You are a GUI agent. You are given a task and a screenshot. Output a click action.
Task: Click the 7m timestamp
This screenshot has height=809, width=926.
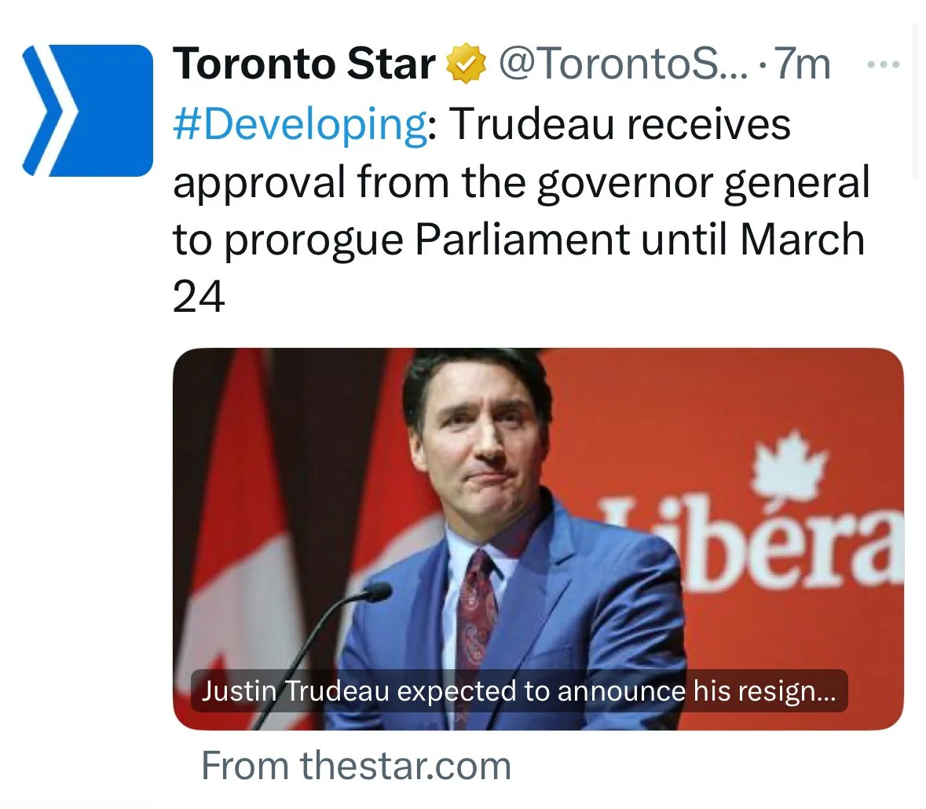(x=802, y=64)
